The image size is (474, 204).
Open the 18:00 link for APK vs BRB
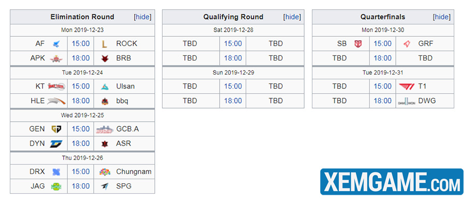(x=81, y=59)
